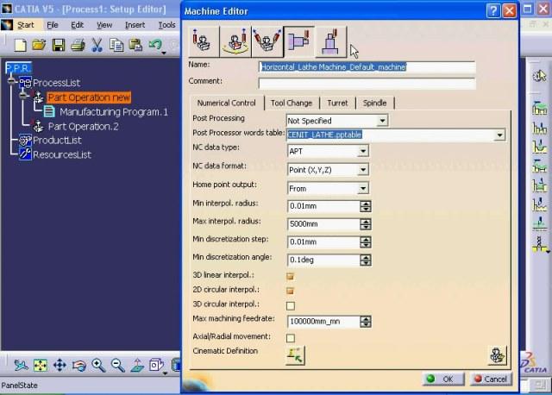Switch to the Numerical Control tab

[x=226, y=103]
